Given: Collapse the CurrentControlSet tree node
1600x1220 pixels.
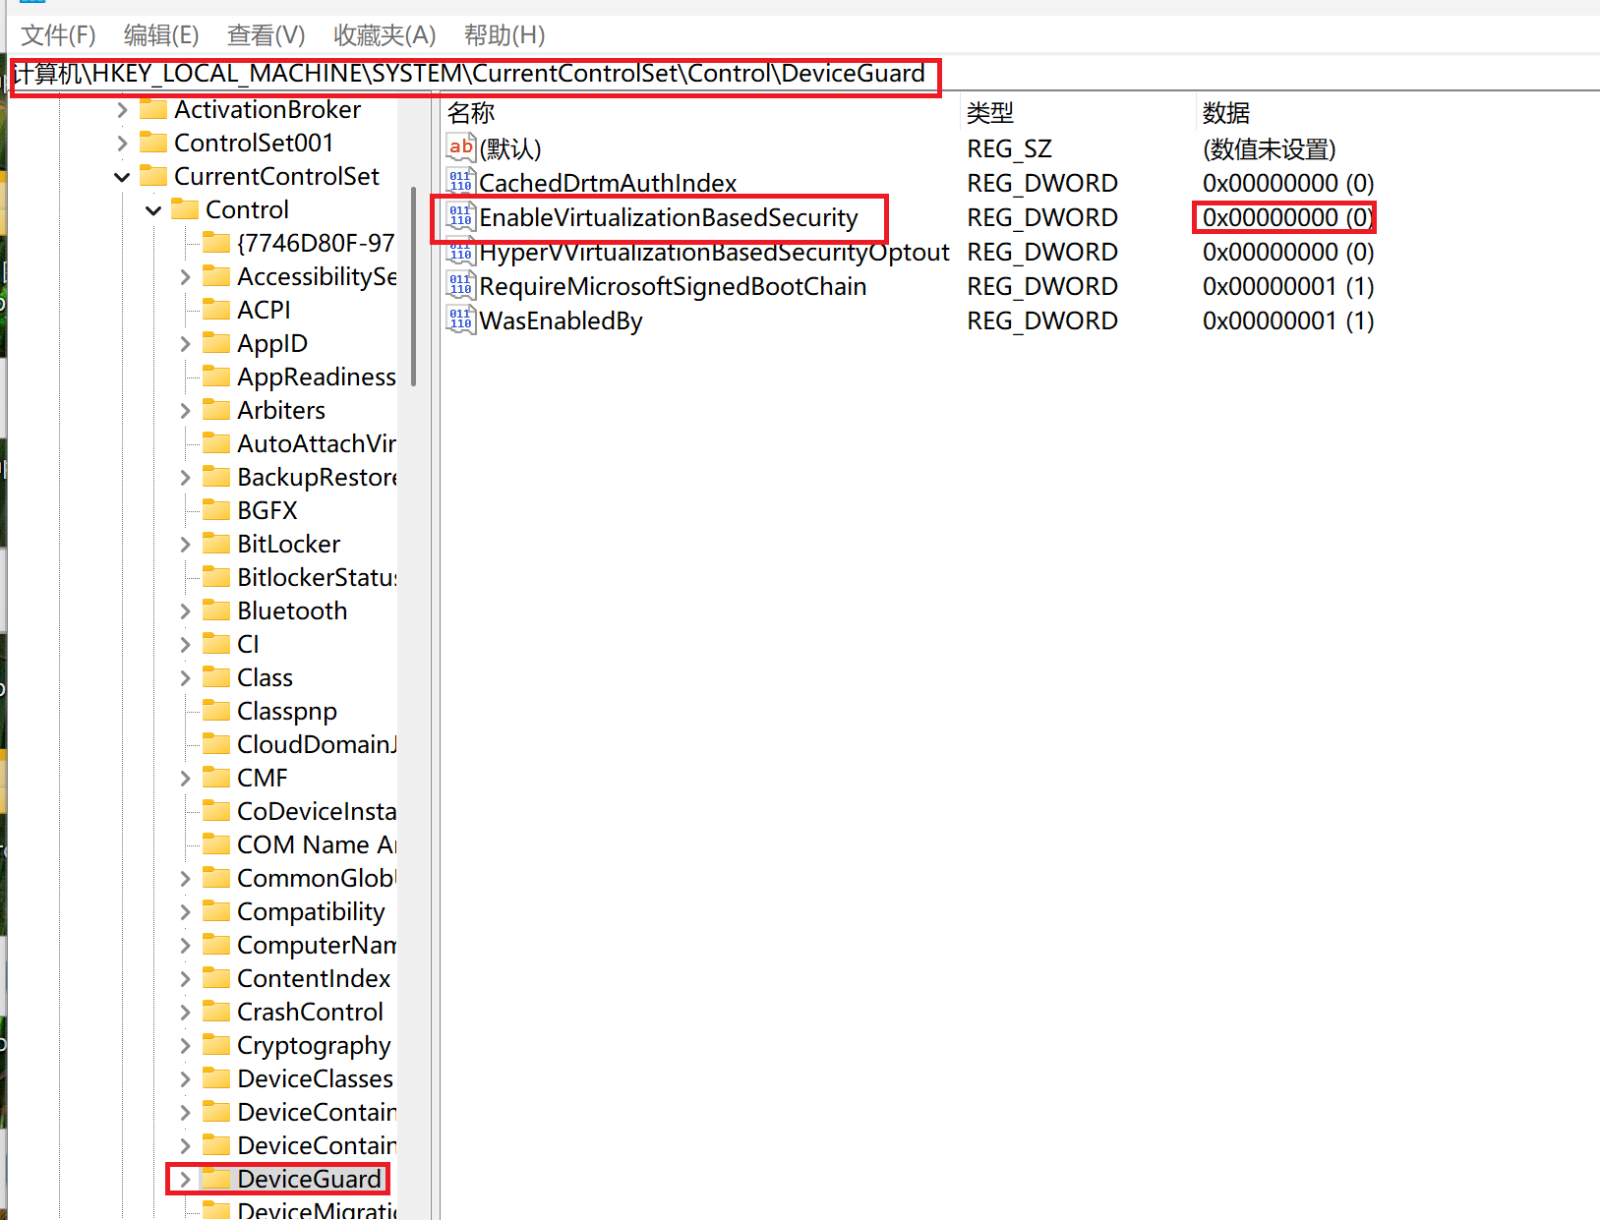Looking at the screenshot, I should click(x=122, y=177).
